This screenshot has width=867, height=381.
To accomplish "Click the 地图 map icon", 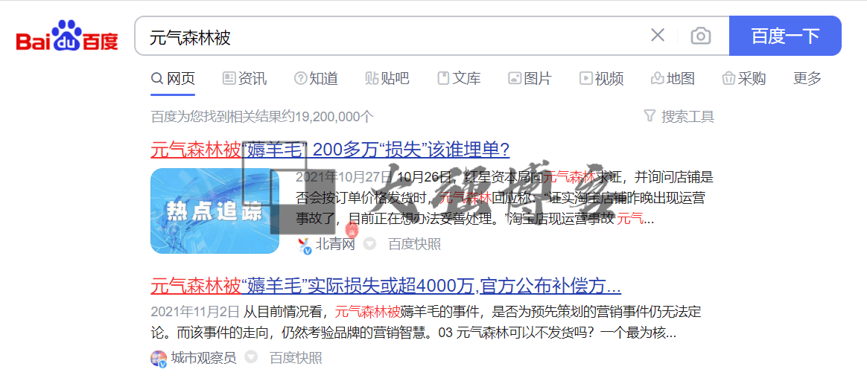I will [x=657, y=78].
